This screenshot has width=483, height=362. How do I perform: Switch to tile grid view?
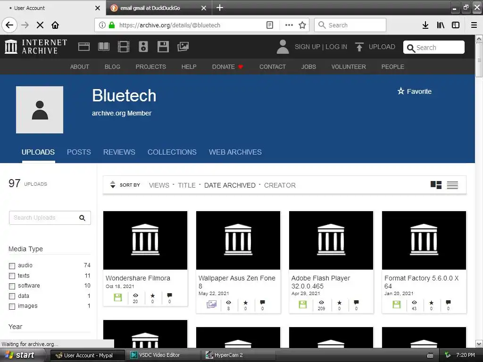click(x=436, y=185)
